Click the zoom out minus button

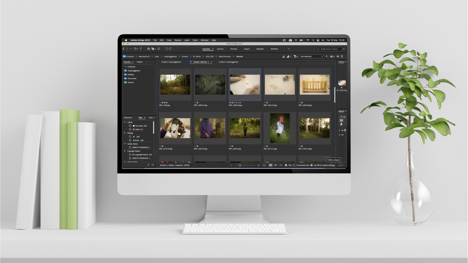[x=231, y=165]
